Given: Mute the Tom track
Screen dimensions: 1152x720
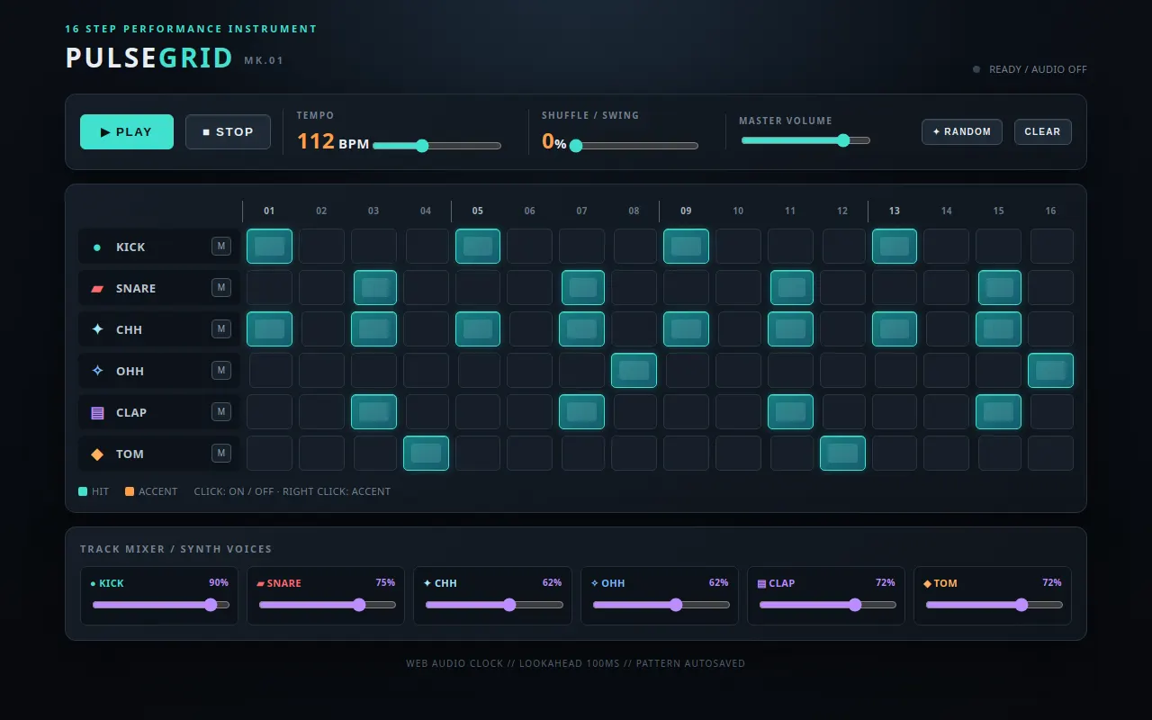Looking at the screenshot, I should coord(221,453).
